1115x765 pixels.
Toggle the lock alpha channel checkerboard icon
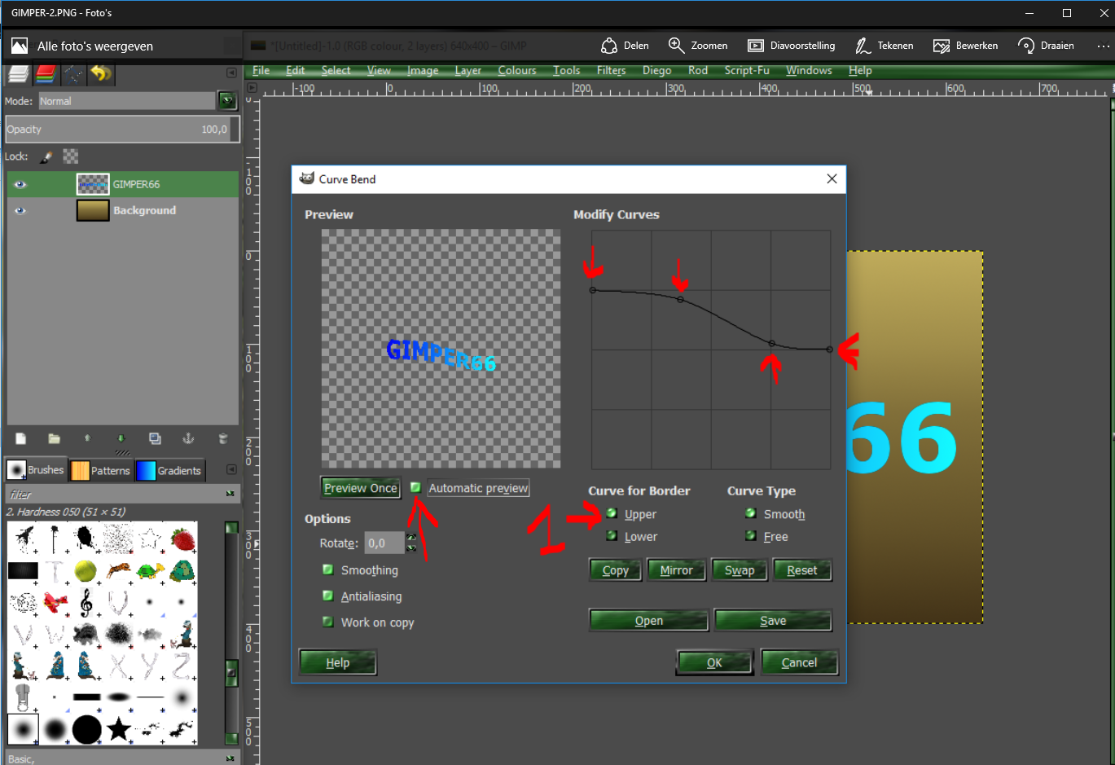[71, 156]
